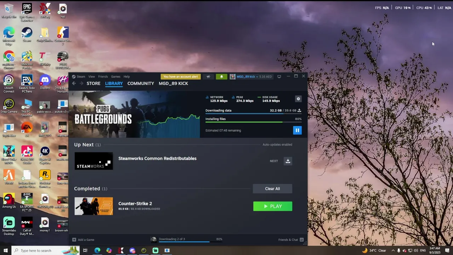Viewport: 453px width, 255px height.
Task: Select the FiveM desktop icon
Action: pyautogui.click(x=9, y=177)
